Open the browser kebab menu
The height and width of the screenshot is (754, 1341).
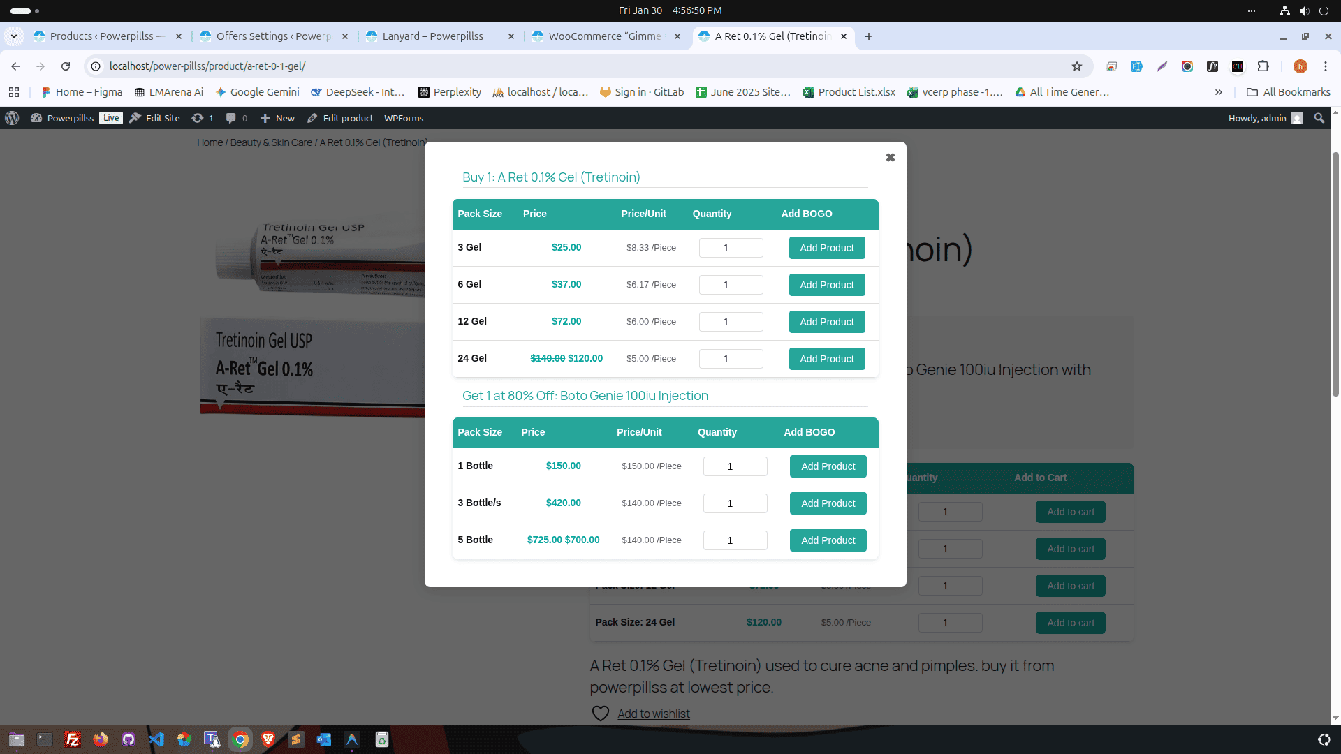click(1325, 66)
